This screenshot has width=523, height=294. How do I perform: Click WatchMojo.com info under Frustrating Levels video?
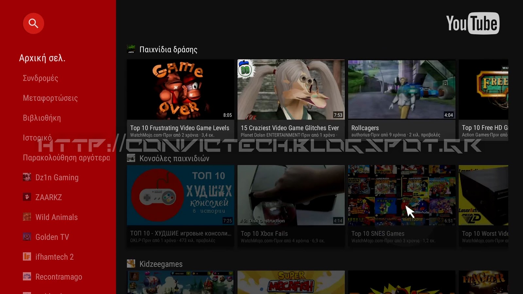click(172, 135)
